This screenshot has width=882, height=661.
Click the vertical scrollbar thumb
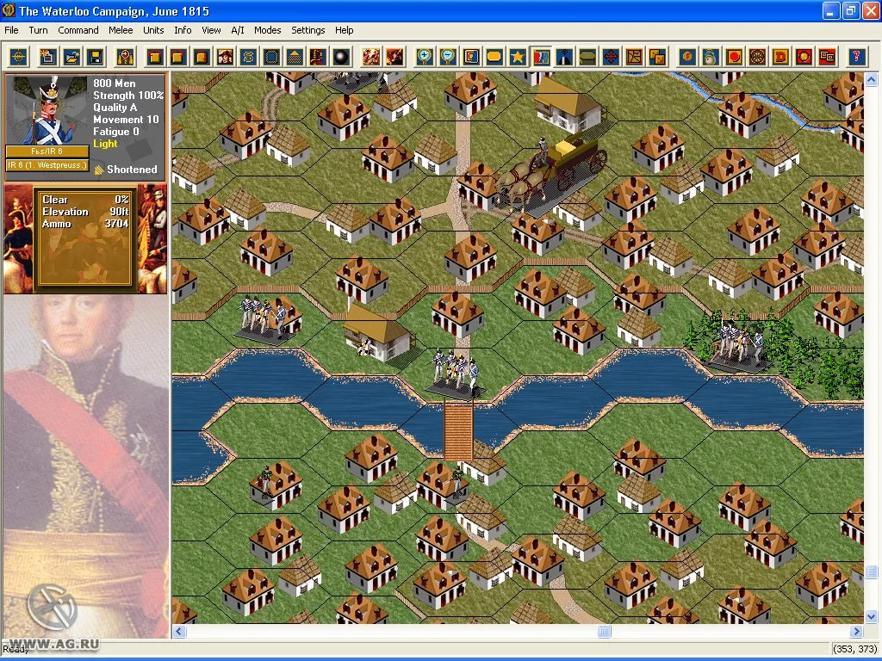(x=872, y=571)
